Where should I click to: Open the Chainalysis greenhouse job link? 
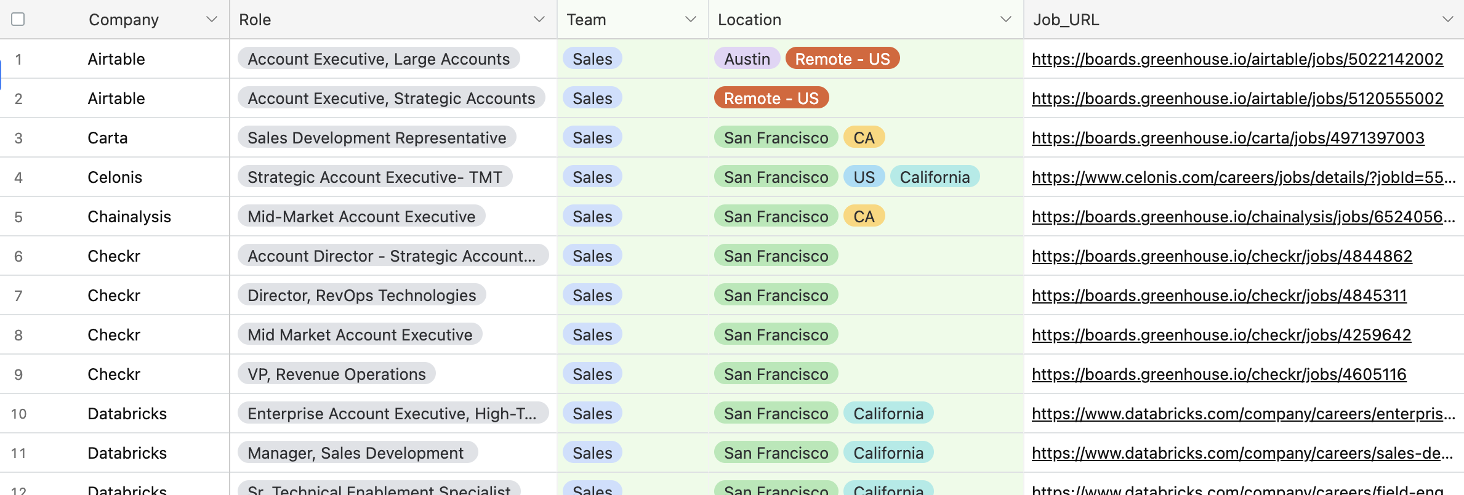pyautogui.click(x=1244, y=217)
